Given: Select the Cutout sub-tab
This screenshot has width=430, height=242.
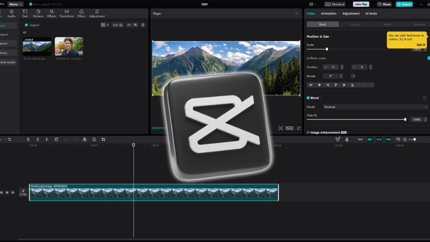Looking at the screenshot, I should (x=355, y=24).
